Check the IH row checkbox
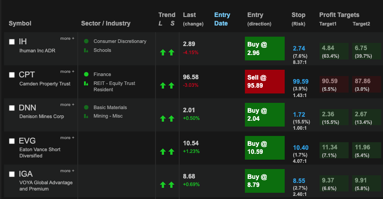 tap(12, 42)
